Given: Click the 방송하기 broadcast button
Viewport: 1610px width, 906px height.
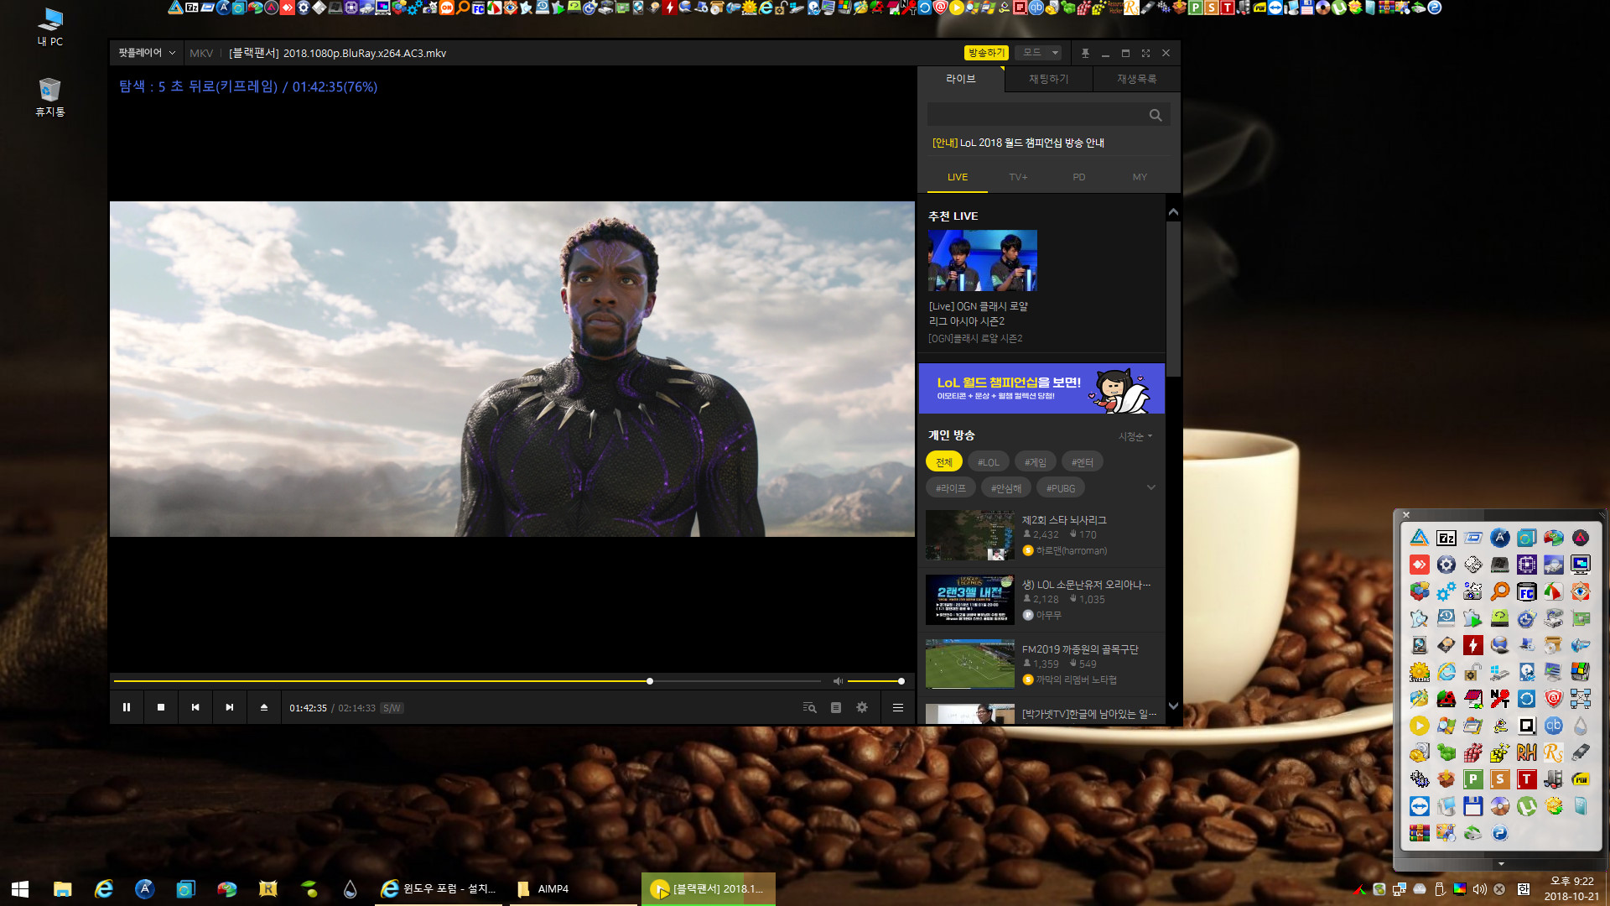Looking at the screenshot, I should pyautogui.click(x=986, y=53).
